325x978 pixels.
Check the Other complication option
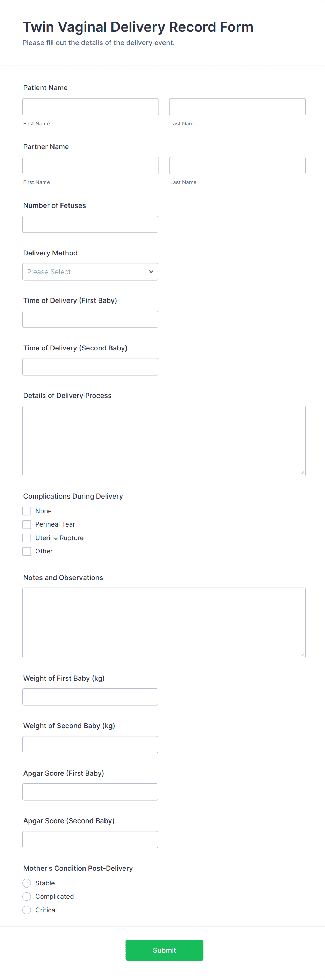point(27,551)
